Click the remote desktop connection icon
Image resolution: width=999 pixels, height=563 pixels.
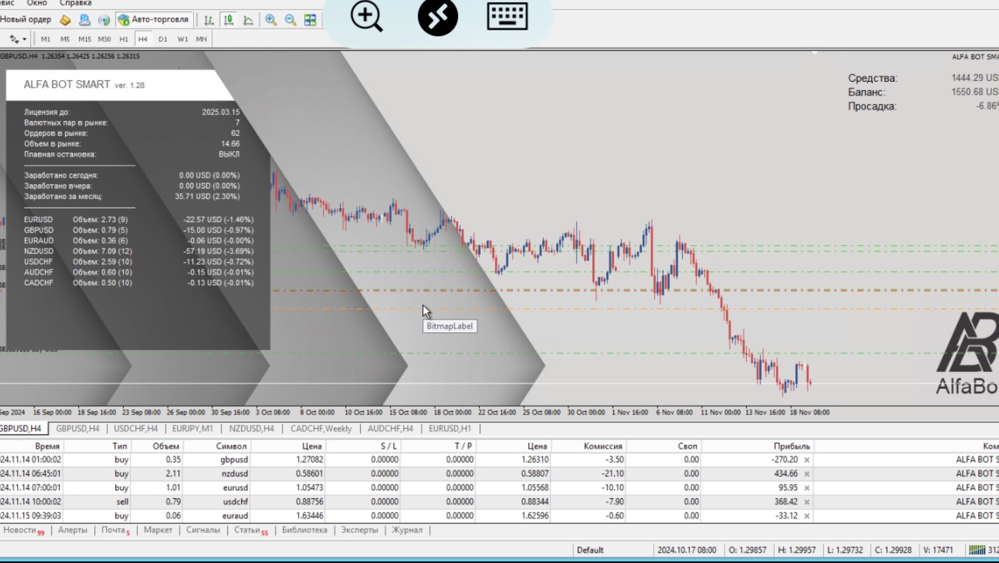coord(437,16)
